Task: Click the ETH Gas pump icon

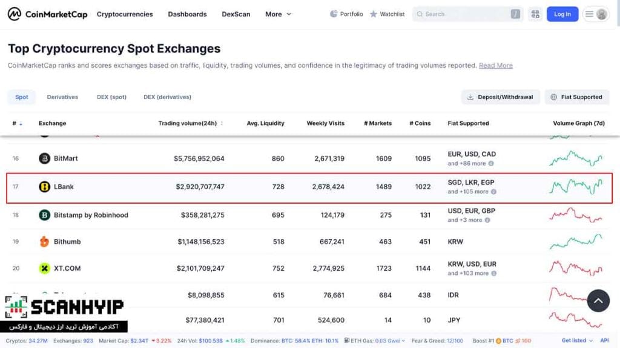Action: (347, 341)
